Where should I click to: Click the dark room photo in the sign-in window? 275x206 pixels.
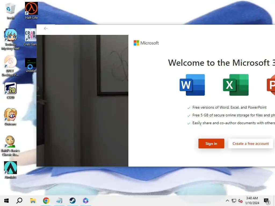(x=82, y=101)
